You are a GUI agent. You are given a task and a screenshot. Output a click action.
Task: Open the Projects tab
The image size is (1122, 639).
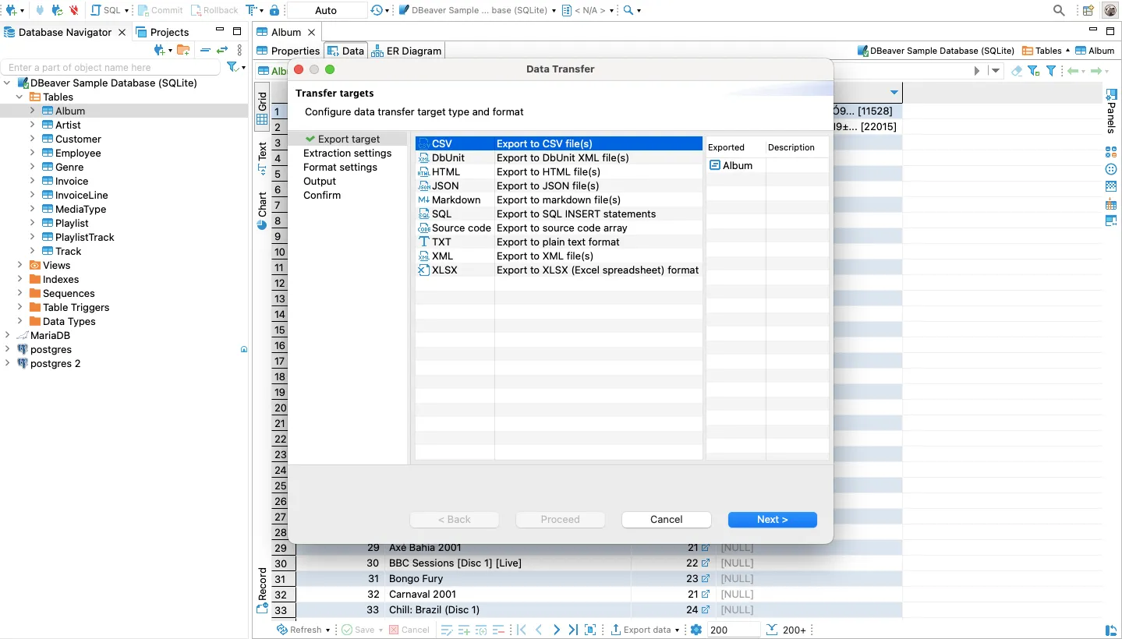(x=162, y=32)
